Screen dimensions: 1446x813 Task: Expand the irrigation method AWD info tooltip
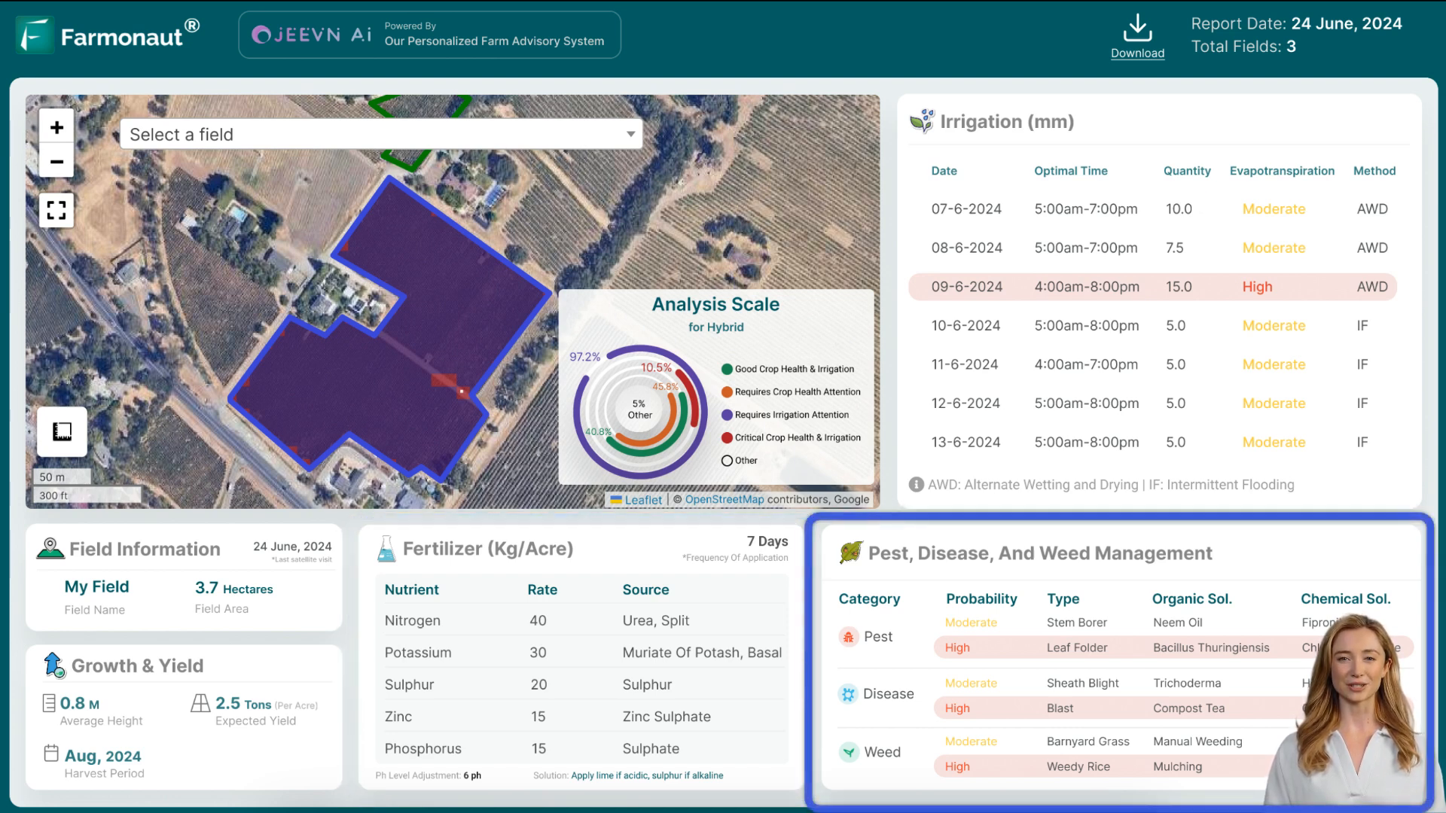915,485
